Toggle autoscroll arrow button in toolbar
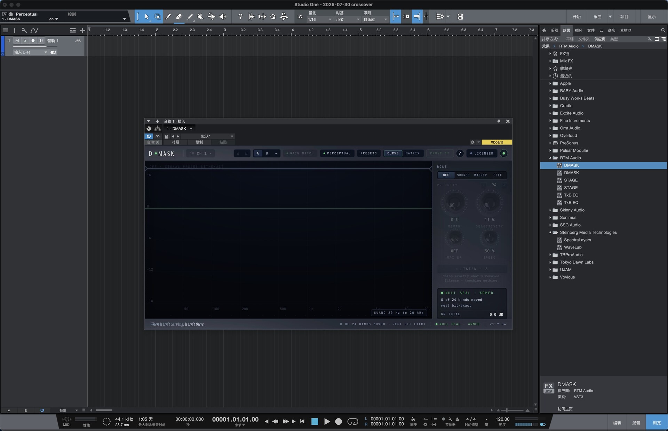668x431 pixels. coord(417,16)
